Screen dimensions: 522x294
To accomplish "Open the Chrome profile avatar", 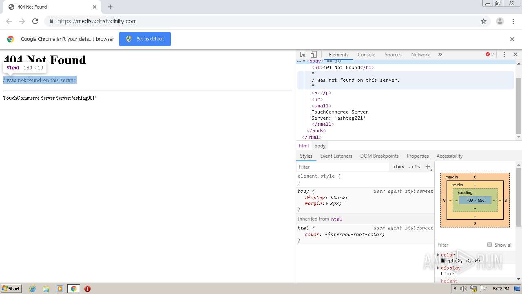I will pyautogui.click(x=500, y=21).
